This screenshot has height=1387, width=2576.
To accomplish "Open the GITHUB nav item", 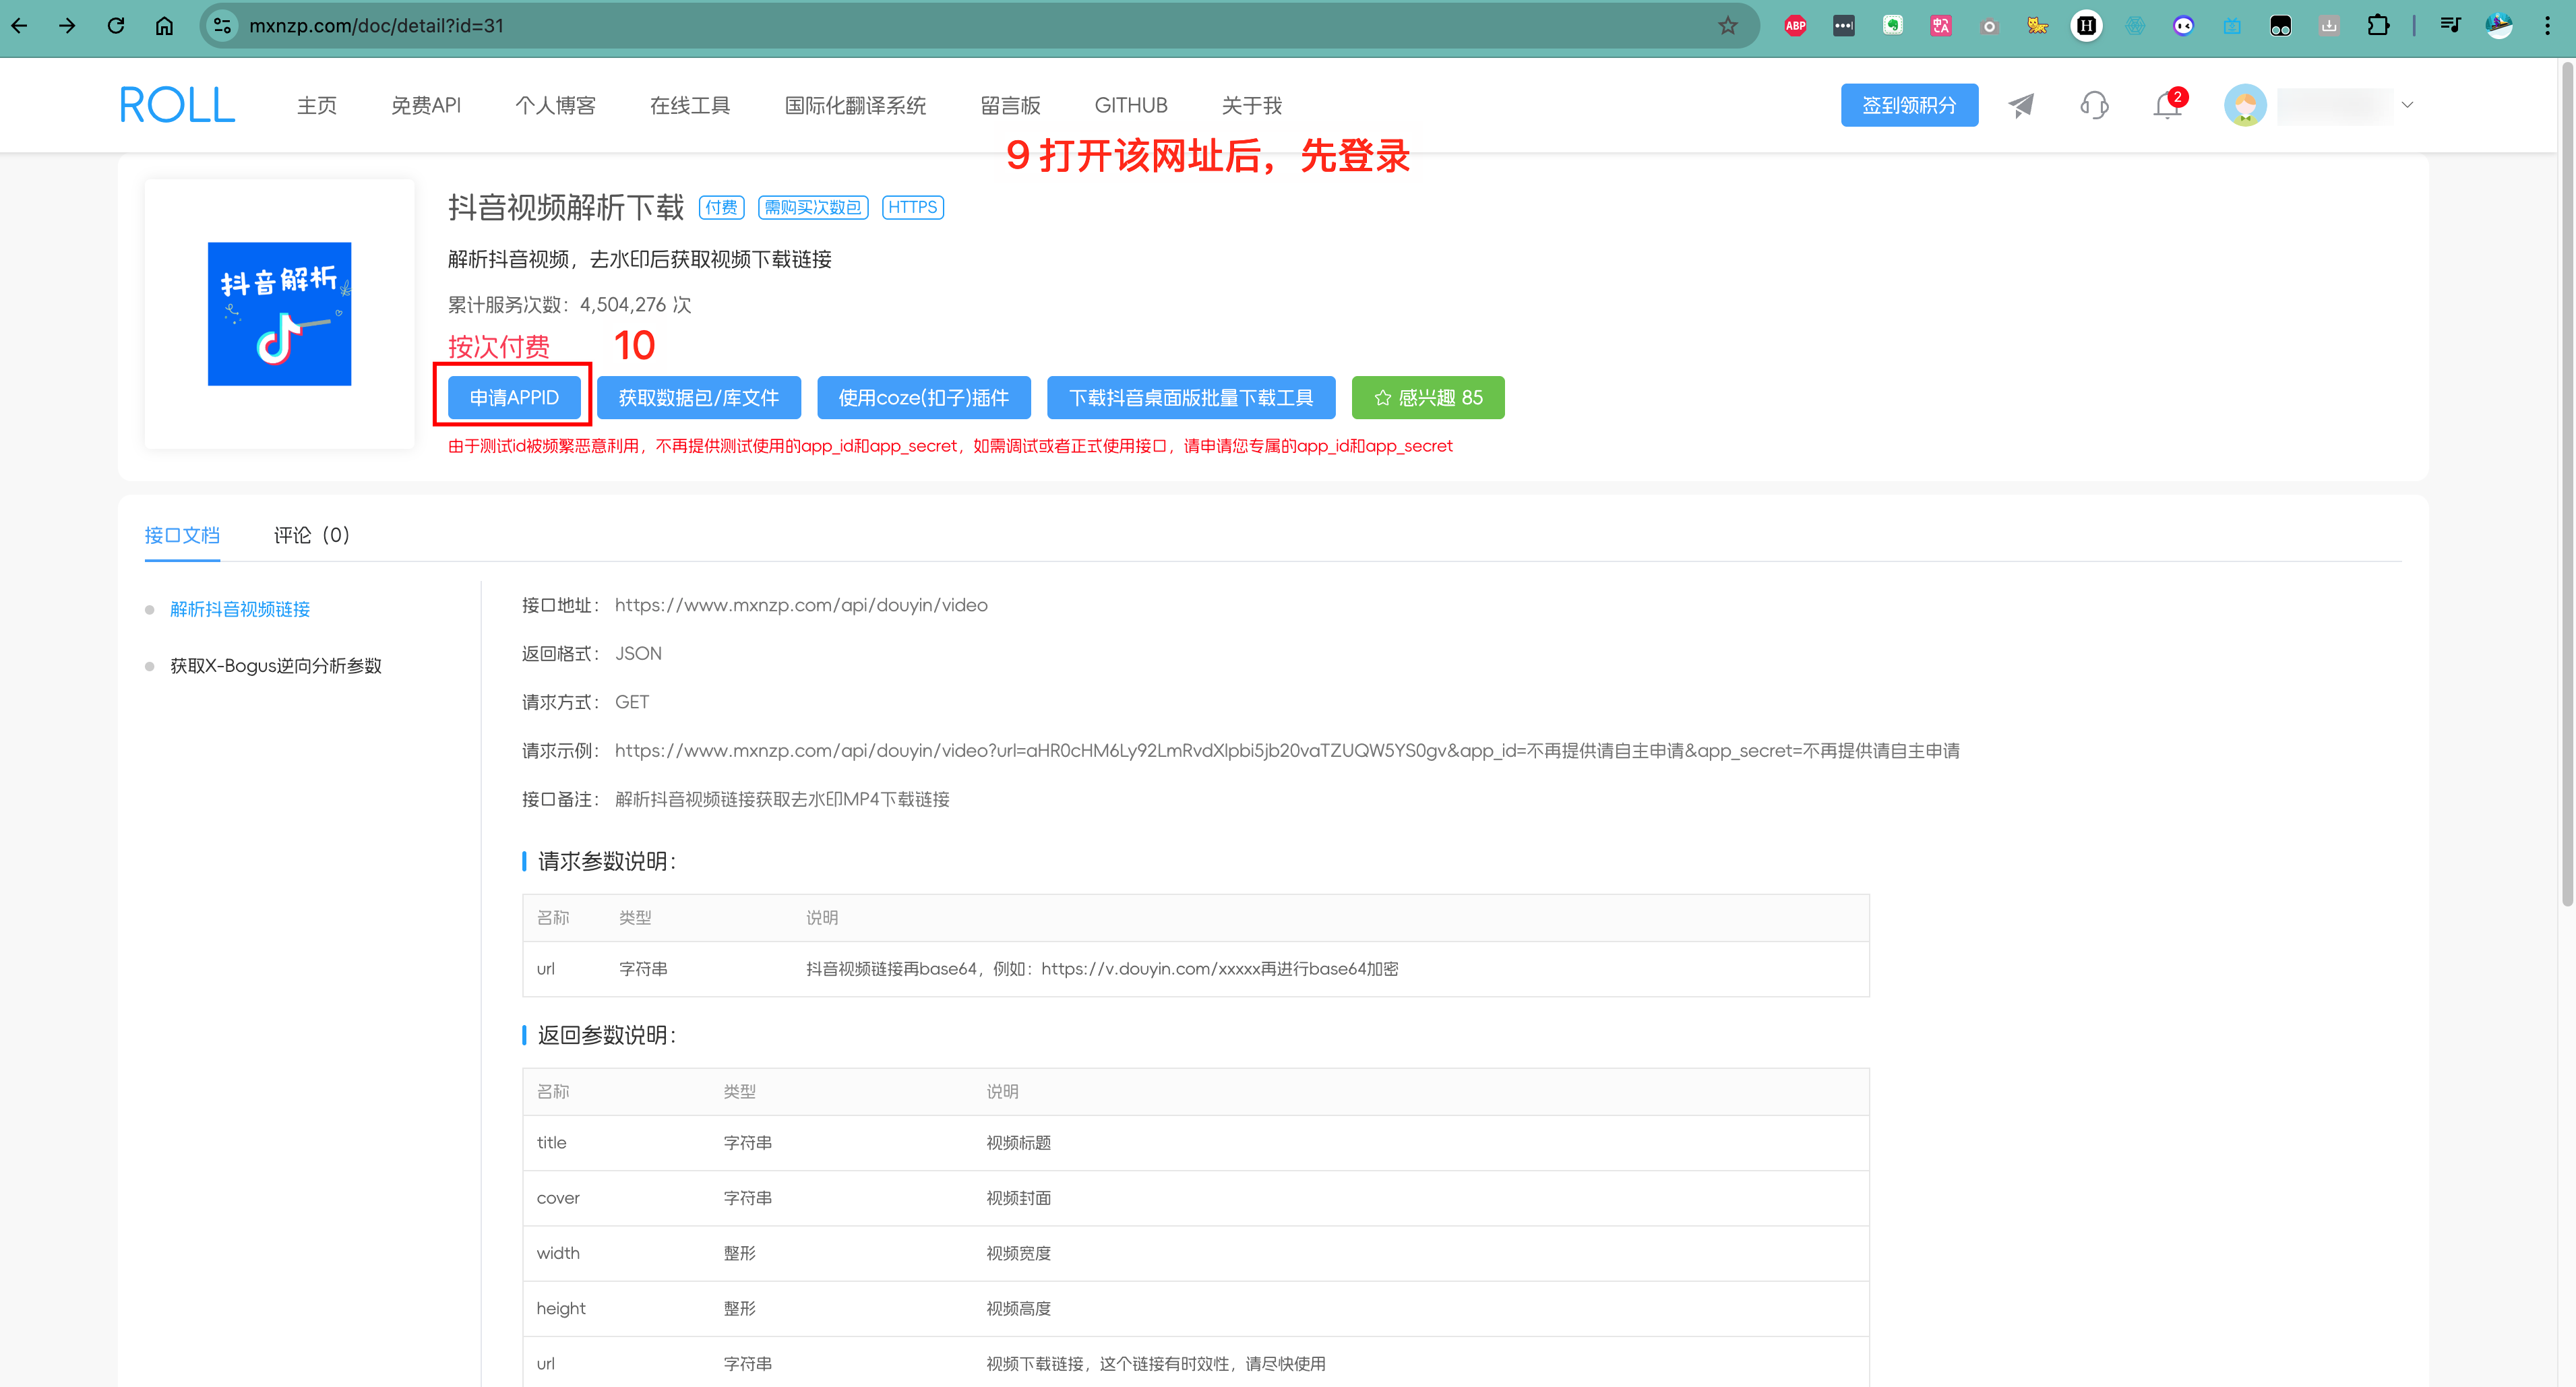I will tap(1131, 105).
